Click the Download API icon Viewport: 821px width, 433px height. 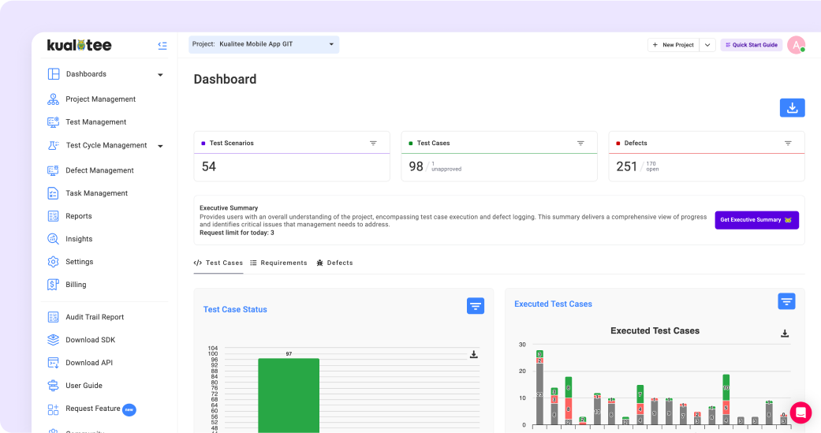click(54, 362)
